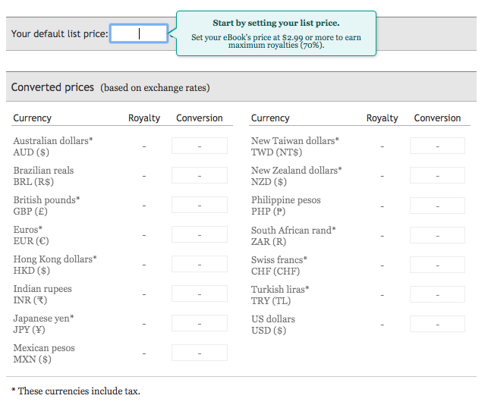Click the New Zealand dollars conversion box
Viewport: 488px width, 405px height.
coord(437,176)
